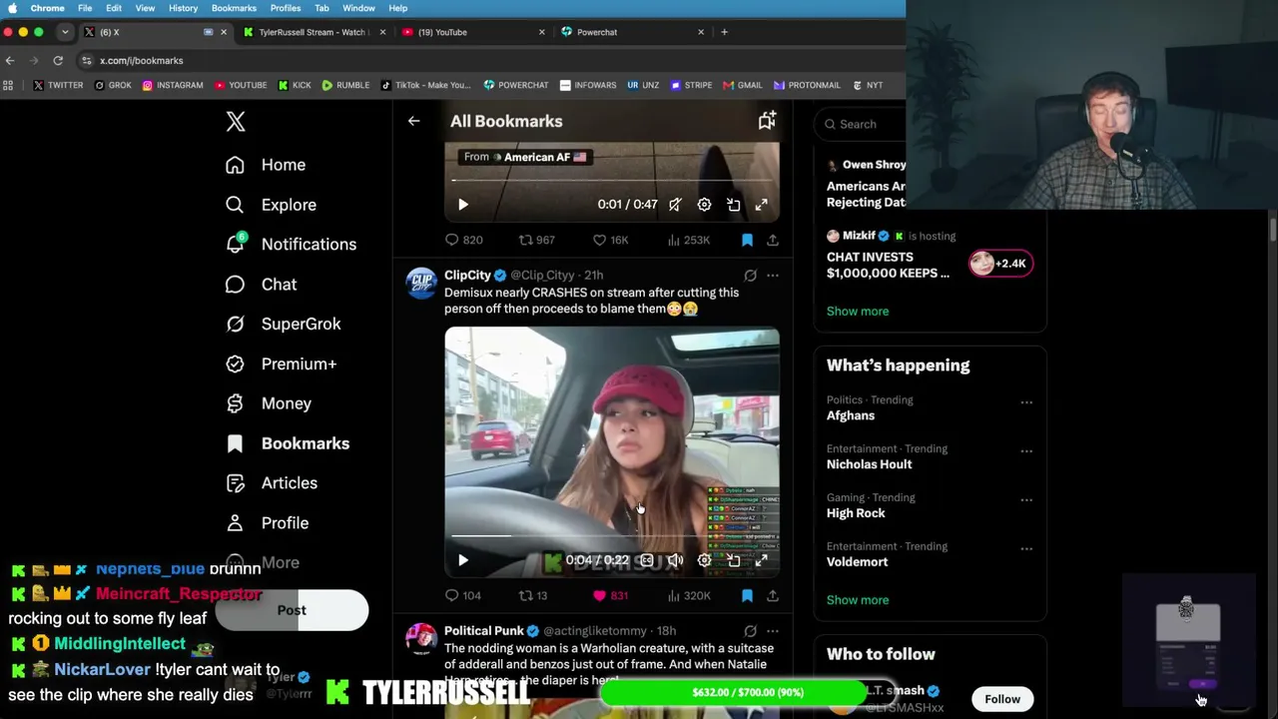Screen dimensions: 1278x719
Task: Open the STRIPE bookmark
Action: (x=691, y=85)
